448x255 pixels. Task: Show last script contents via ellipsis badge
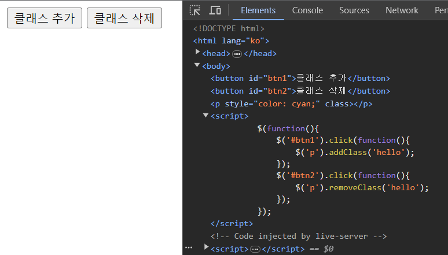click(255, 249)
